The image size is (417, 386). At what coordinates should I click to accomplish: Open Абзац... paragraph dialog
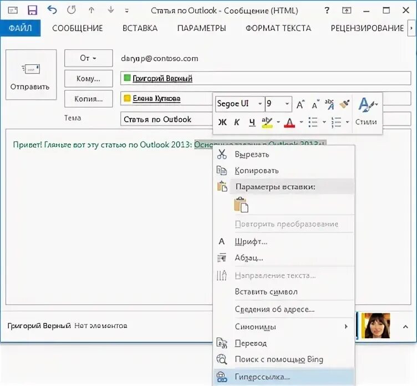click(284, 257)
